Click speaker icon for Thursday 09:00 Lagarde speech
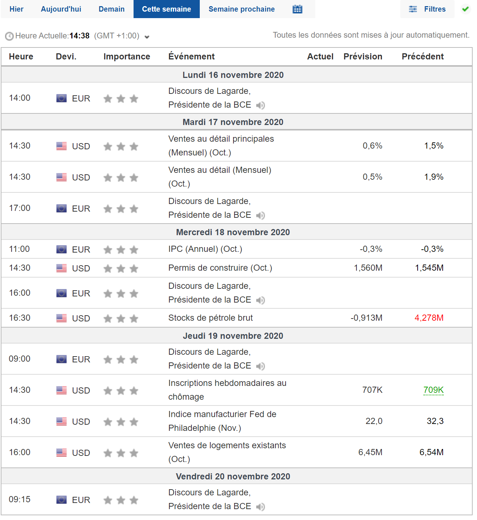Screen dimensions: 477x520 [x=261, y=366]
